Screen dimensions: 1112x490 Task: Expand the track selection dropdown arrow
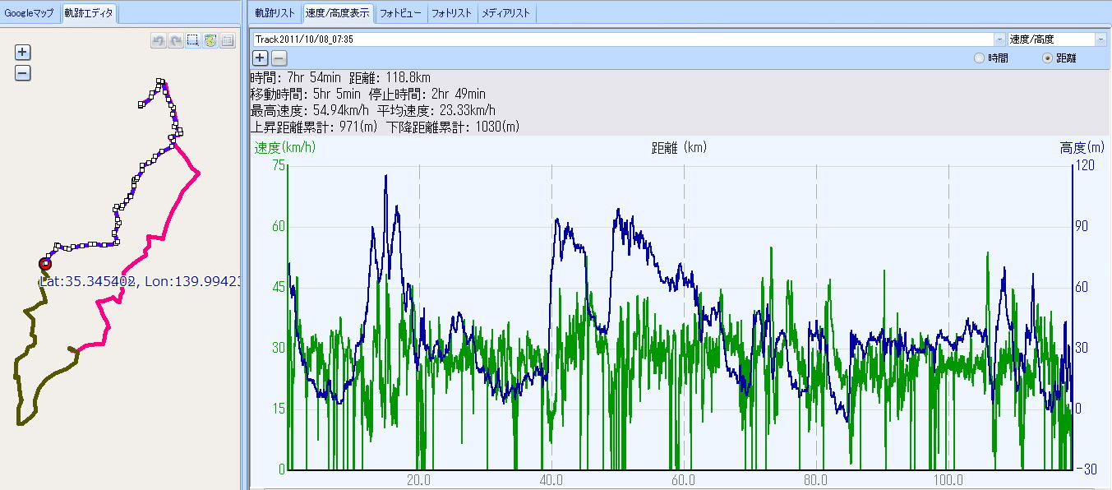tap(999, 39)
